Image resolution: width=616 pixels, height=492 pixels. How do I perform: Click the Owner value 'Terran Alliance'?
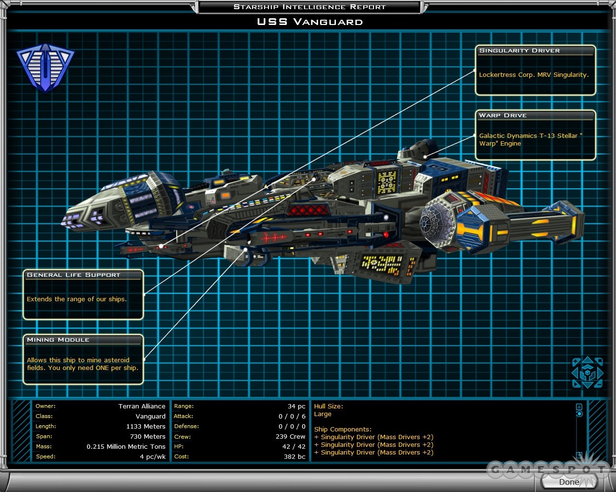[x=142, y=406]
